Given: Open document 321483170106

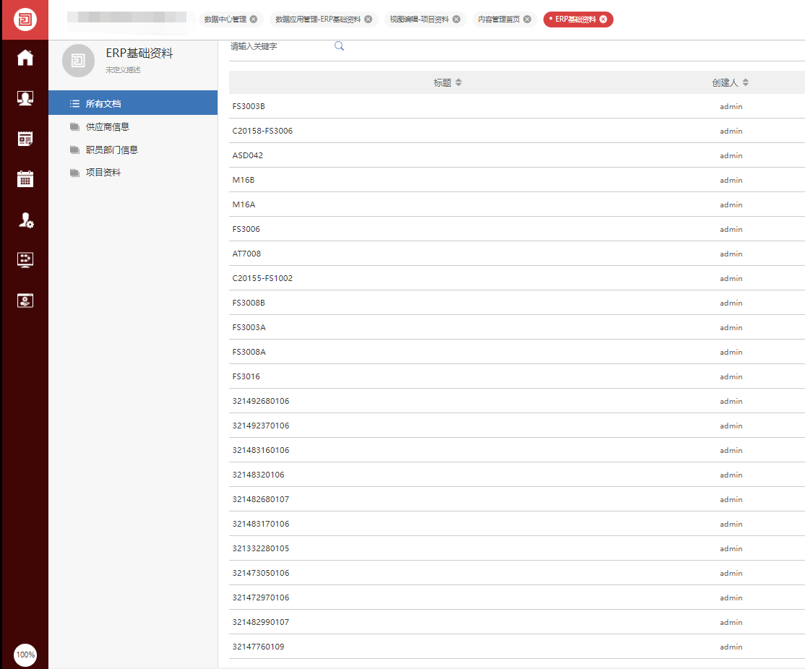Looking at the screenshot, I should (x=261, y=524).
